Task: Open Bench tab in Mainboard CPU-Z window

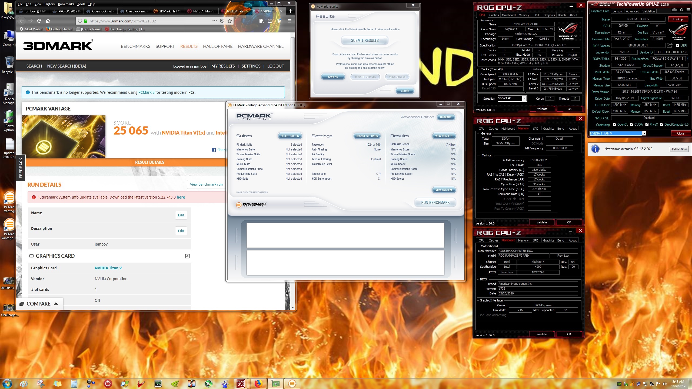Action: (561, 240)
